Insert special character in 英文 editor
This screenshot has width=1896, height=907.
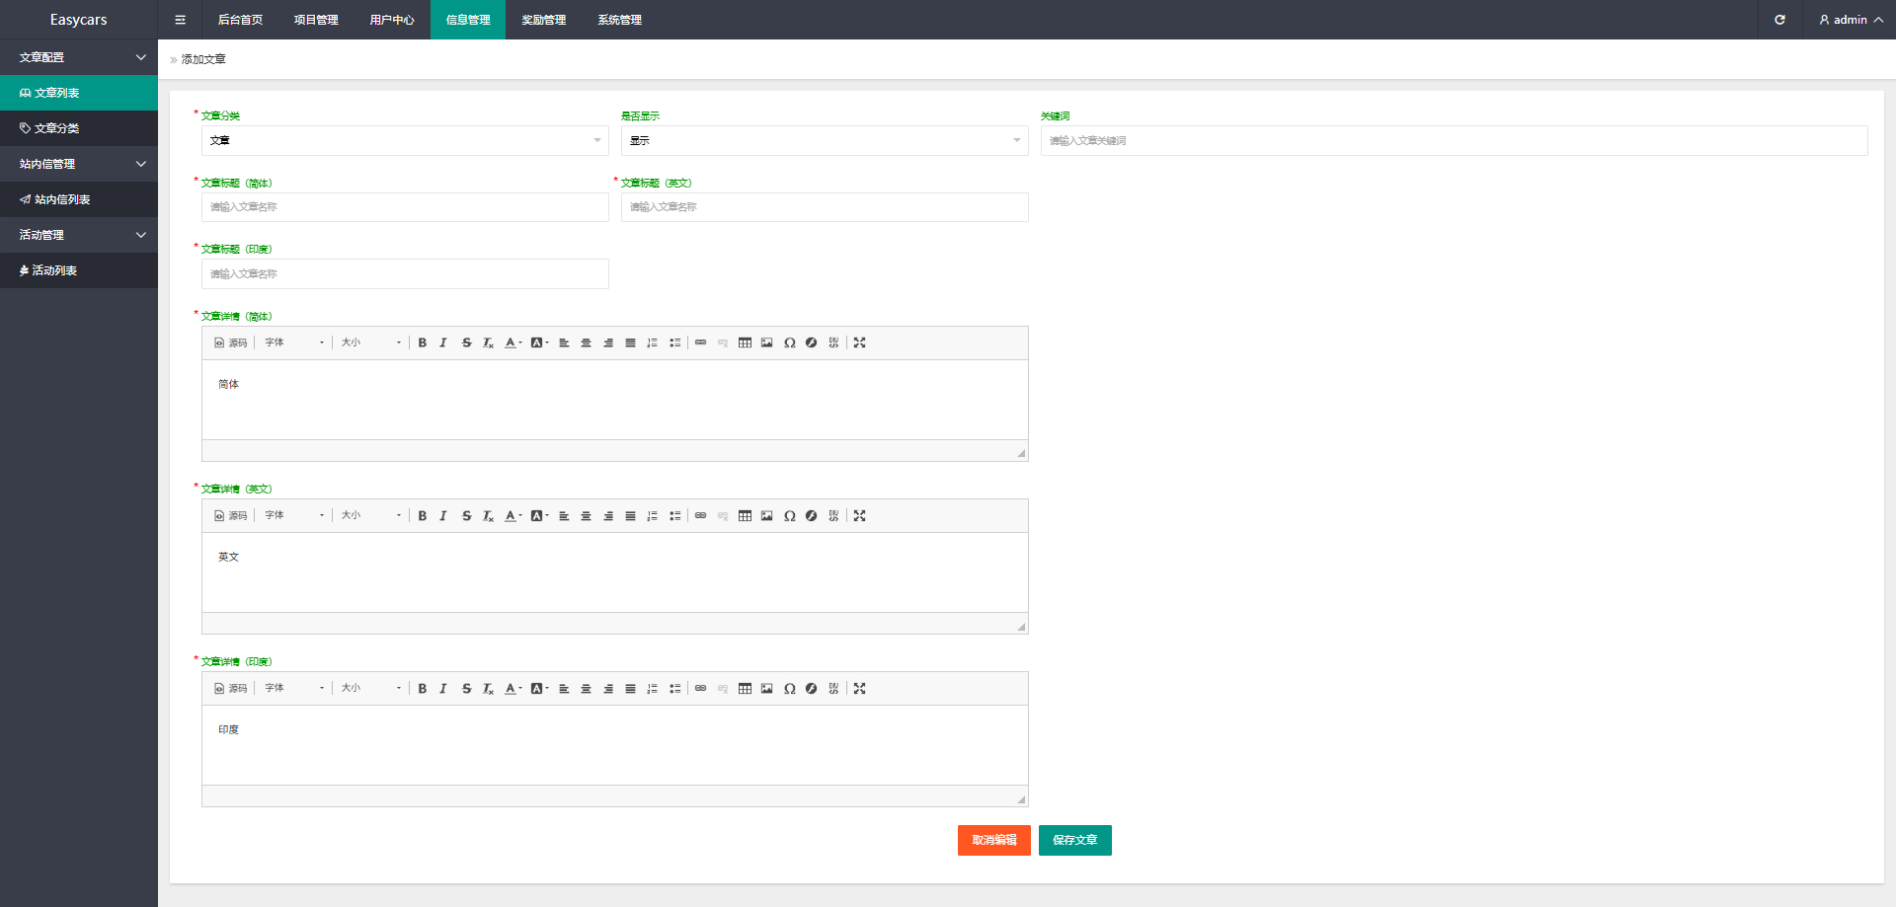pos(789,515)
